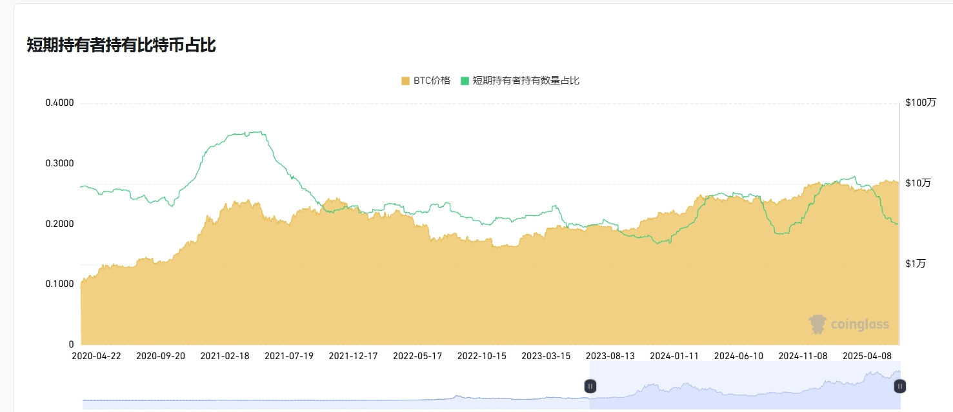Click the 0.4000 left axis label
Screen dimensions: 953x412
coord(60,103)
